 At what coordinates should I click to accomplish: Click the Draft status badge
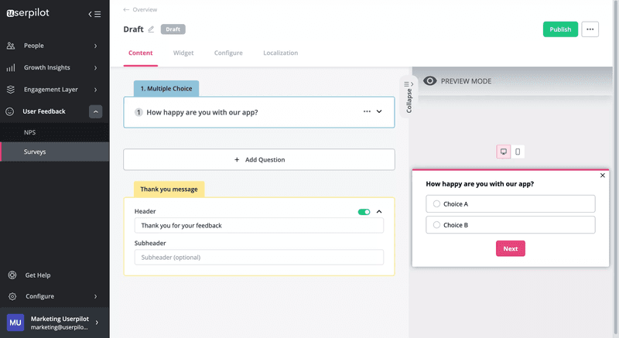pyautogui.click(x=173, y=29)
